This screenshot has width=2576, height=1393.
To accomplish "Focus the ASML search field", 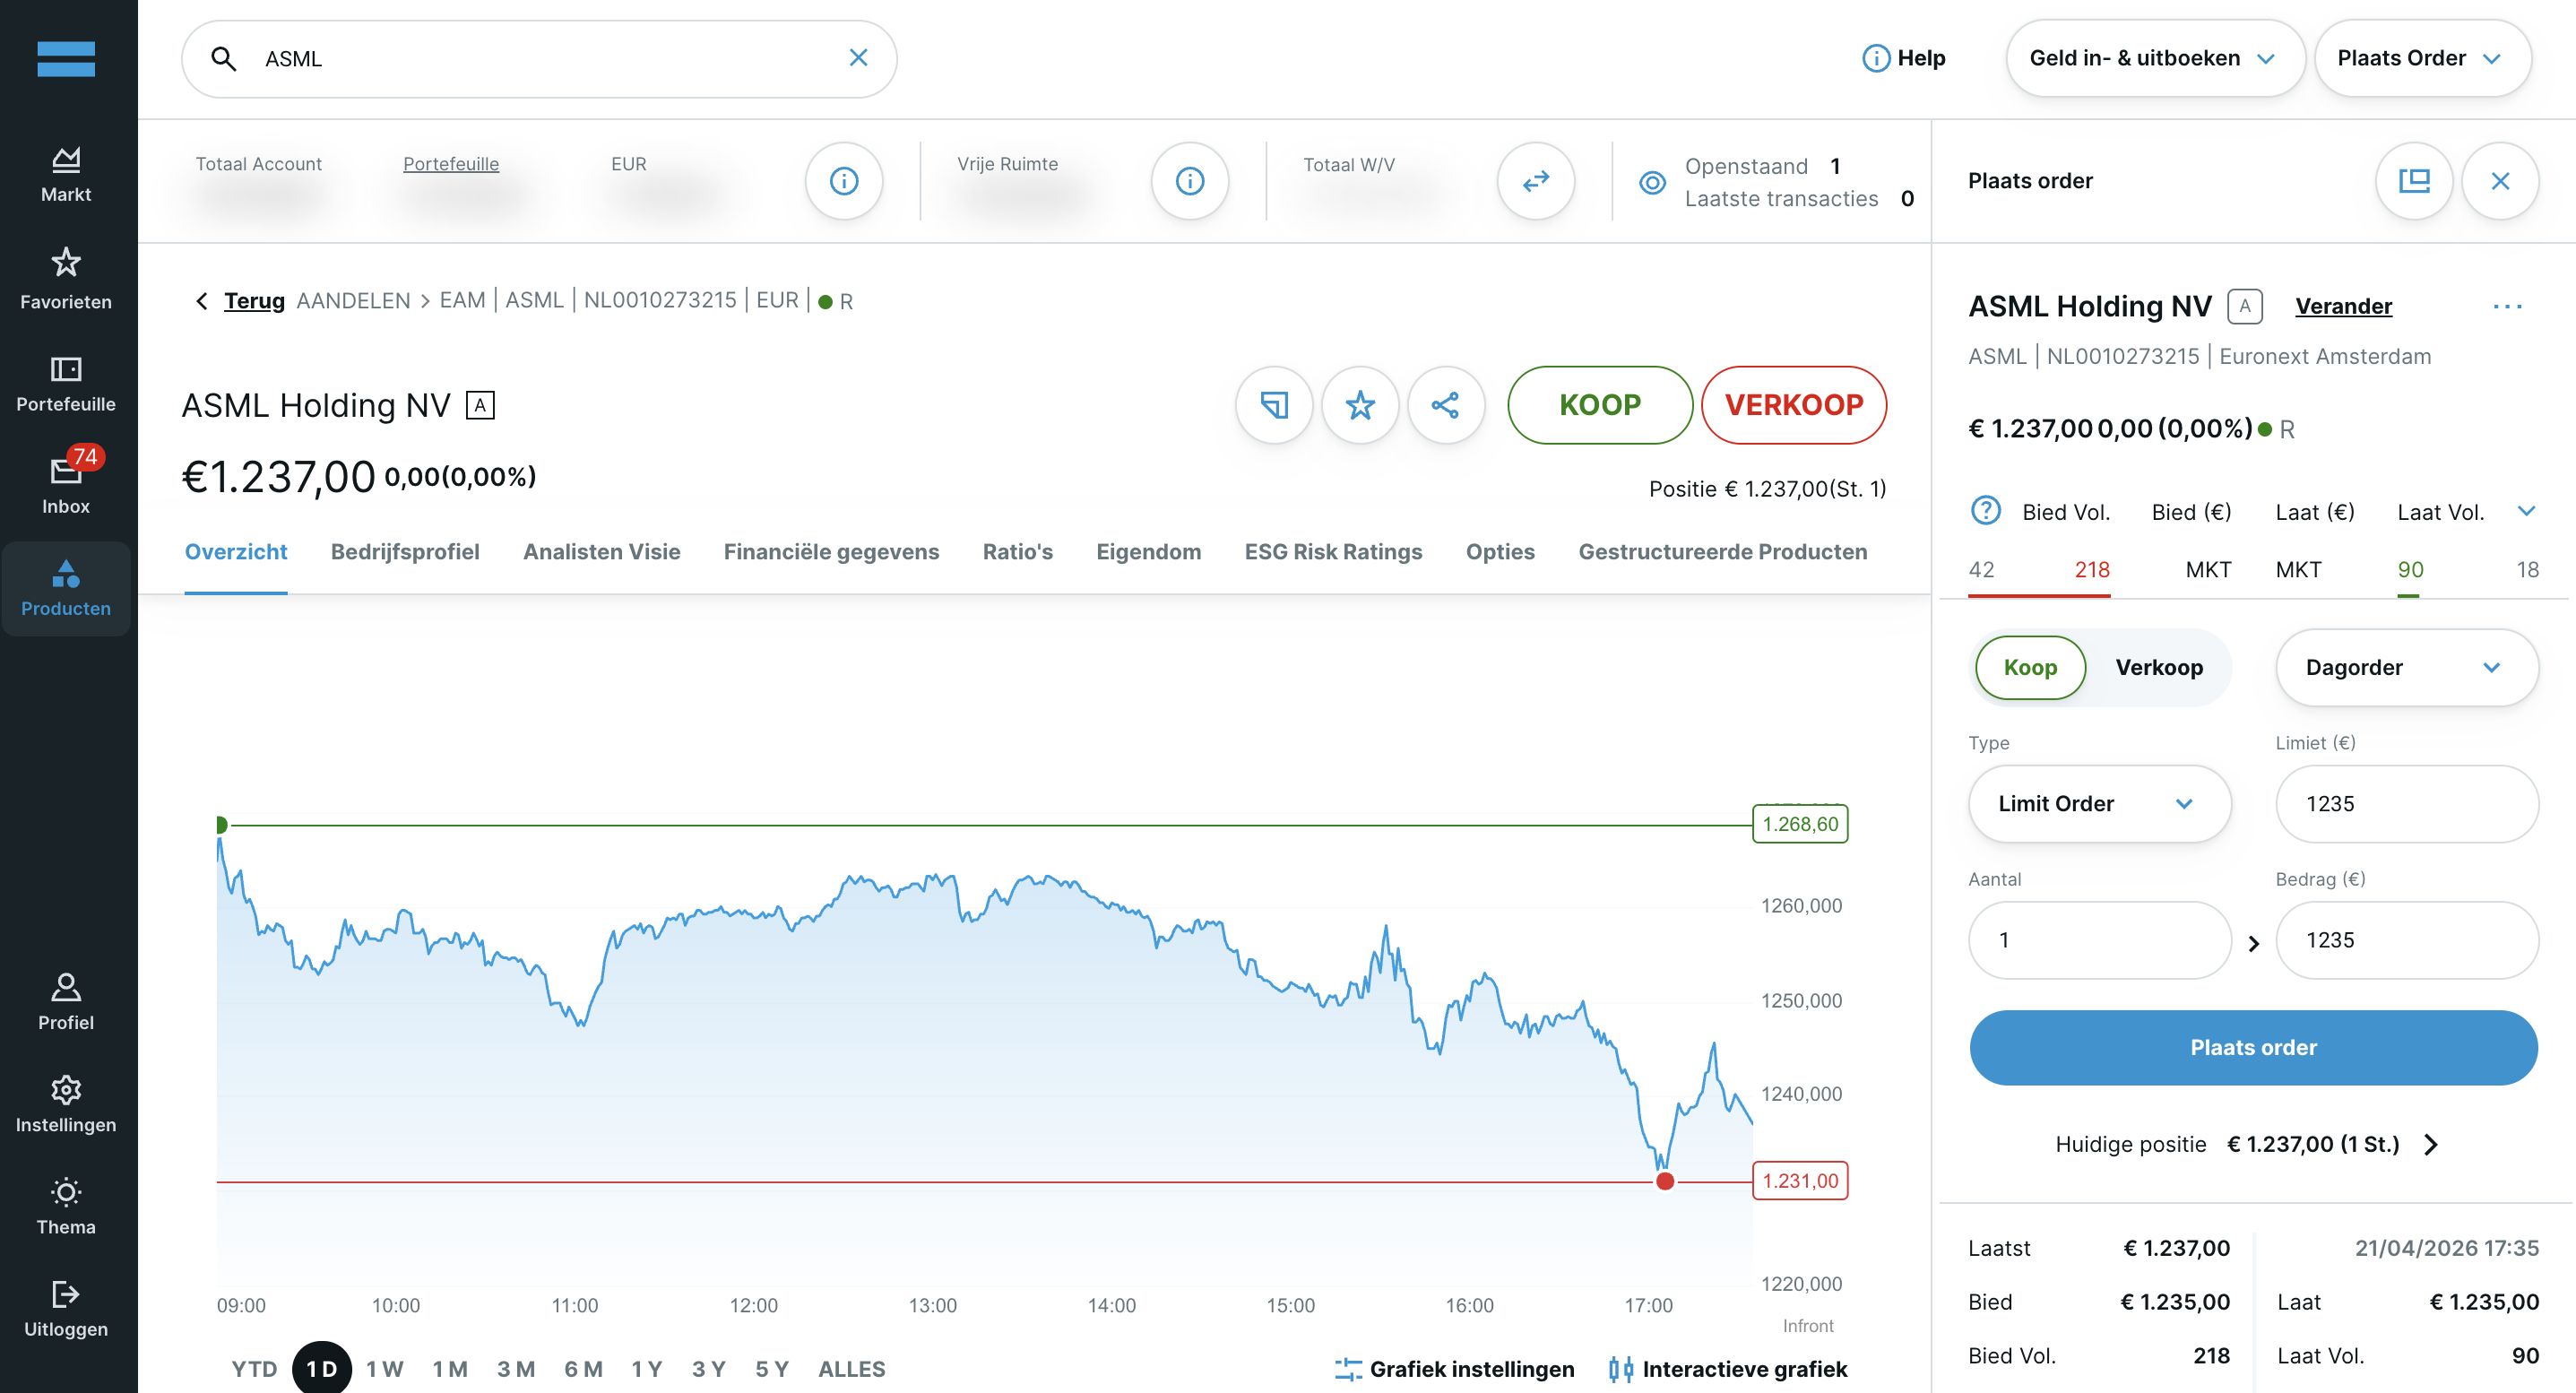I will coord(539,59).
